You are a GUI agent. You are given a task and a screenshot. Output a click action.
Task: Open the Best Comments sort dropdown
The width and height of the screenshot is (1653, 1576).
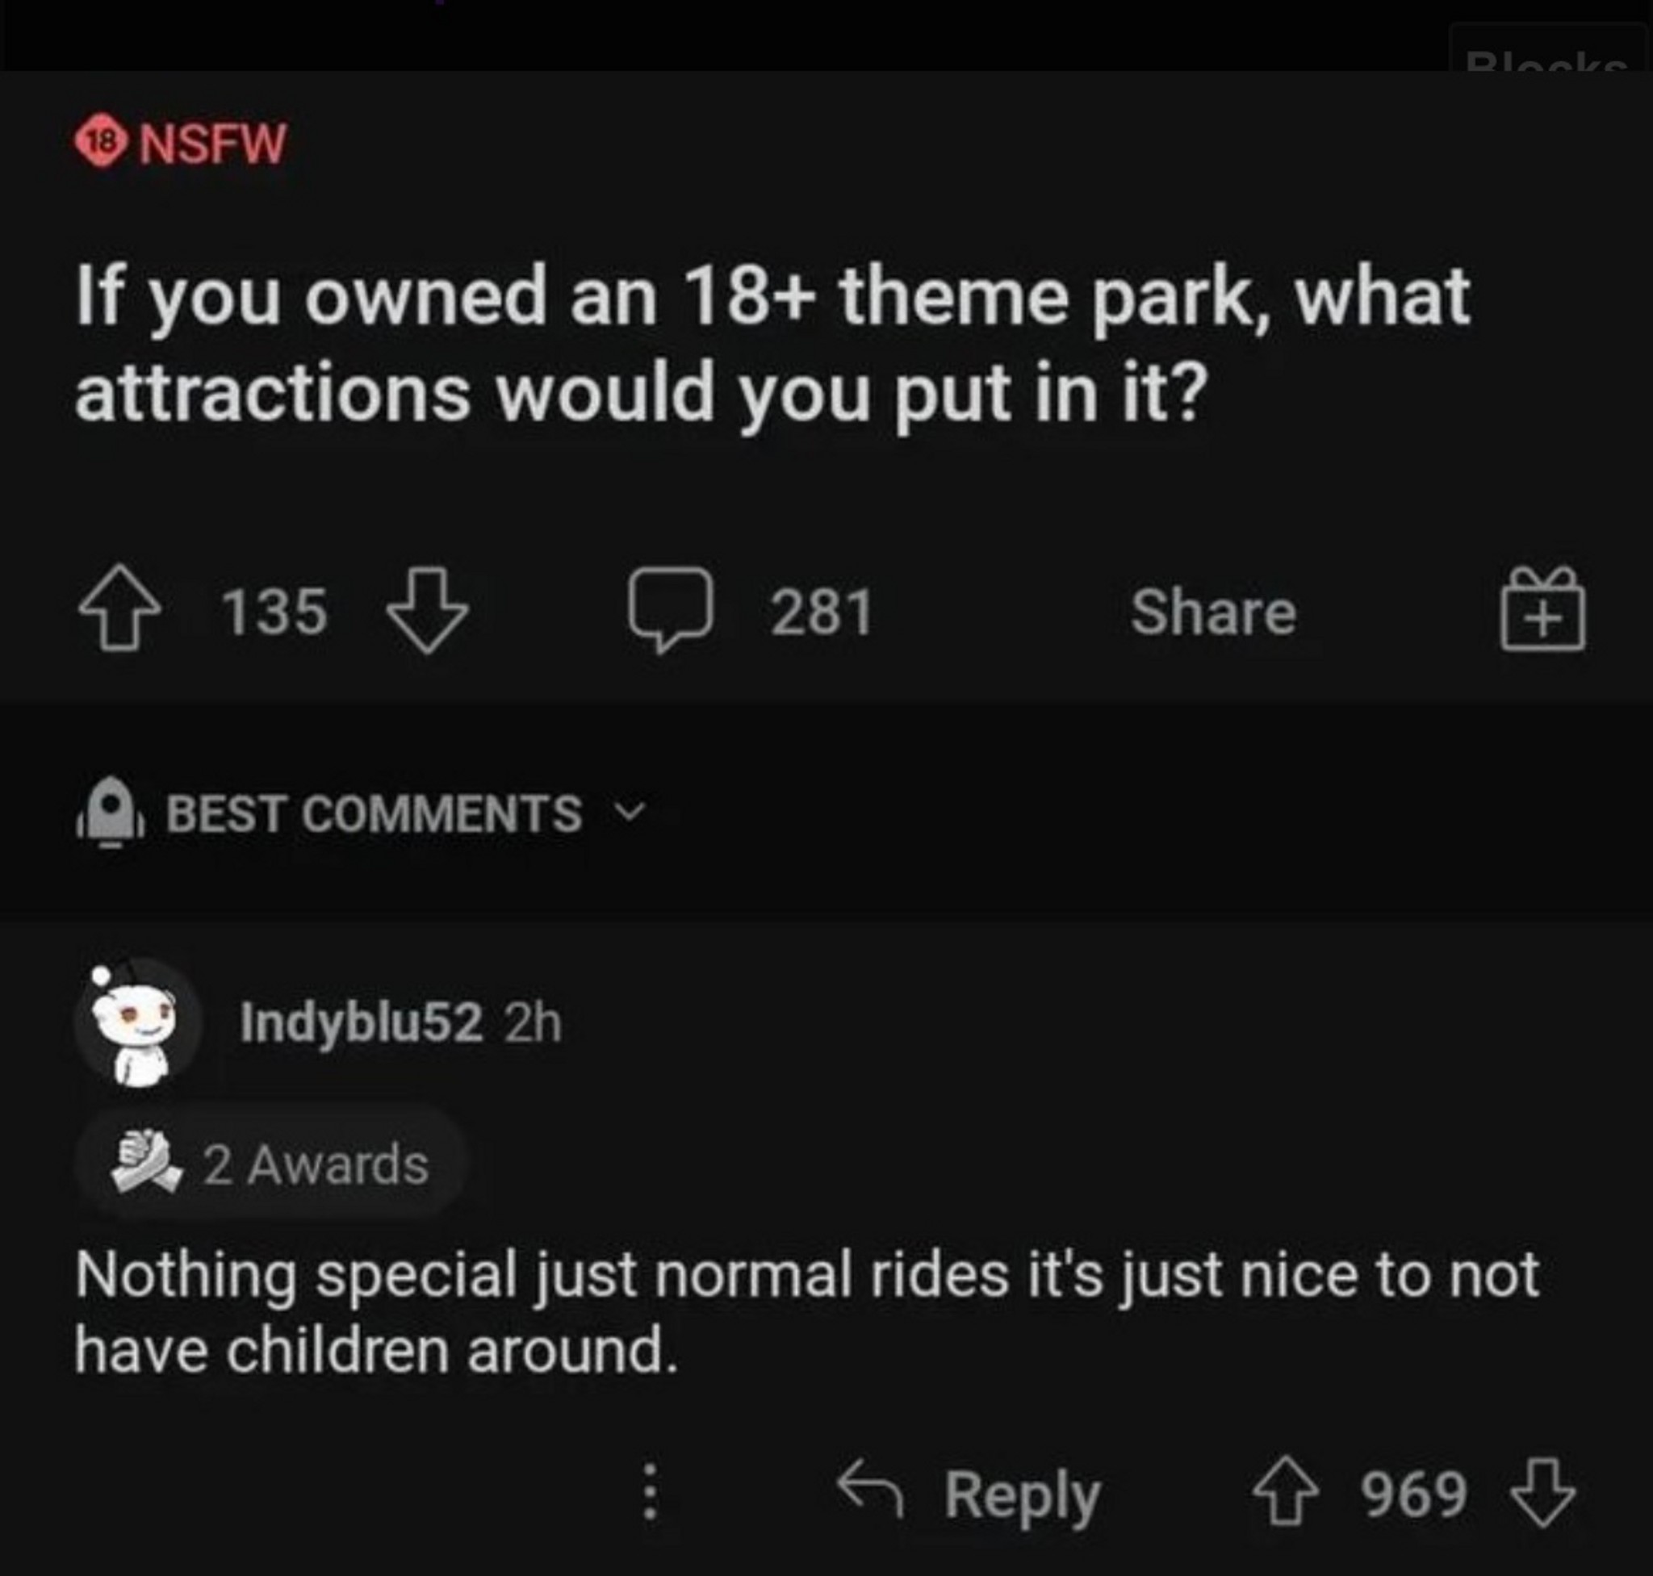point(374,813)
